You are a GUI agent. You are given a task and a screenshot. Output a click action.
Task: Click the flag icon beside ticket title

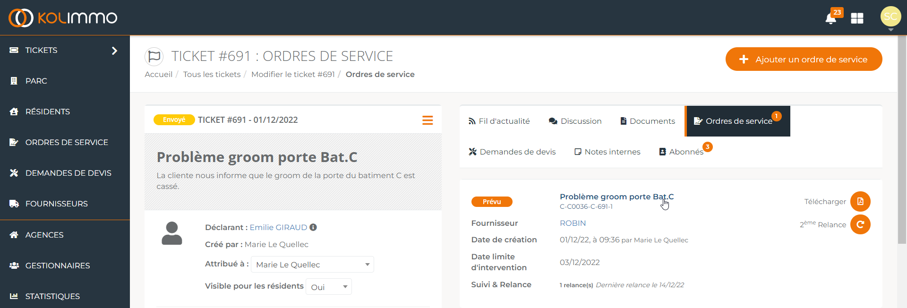[154, 57]
